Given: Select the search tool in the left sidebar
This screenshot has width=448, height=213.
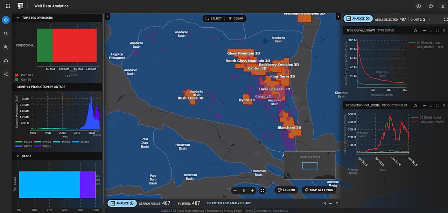Looking at the screenshot, I should [x=6, y=33].
